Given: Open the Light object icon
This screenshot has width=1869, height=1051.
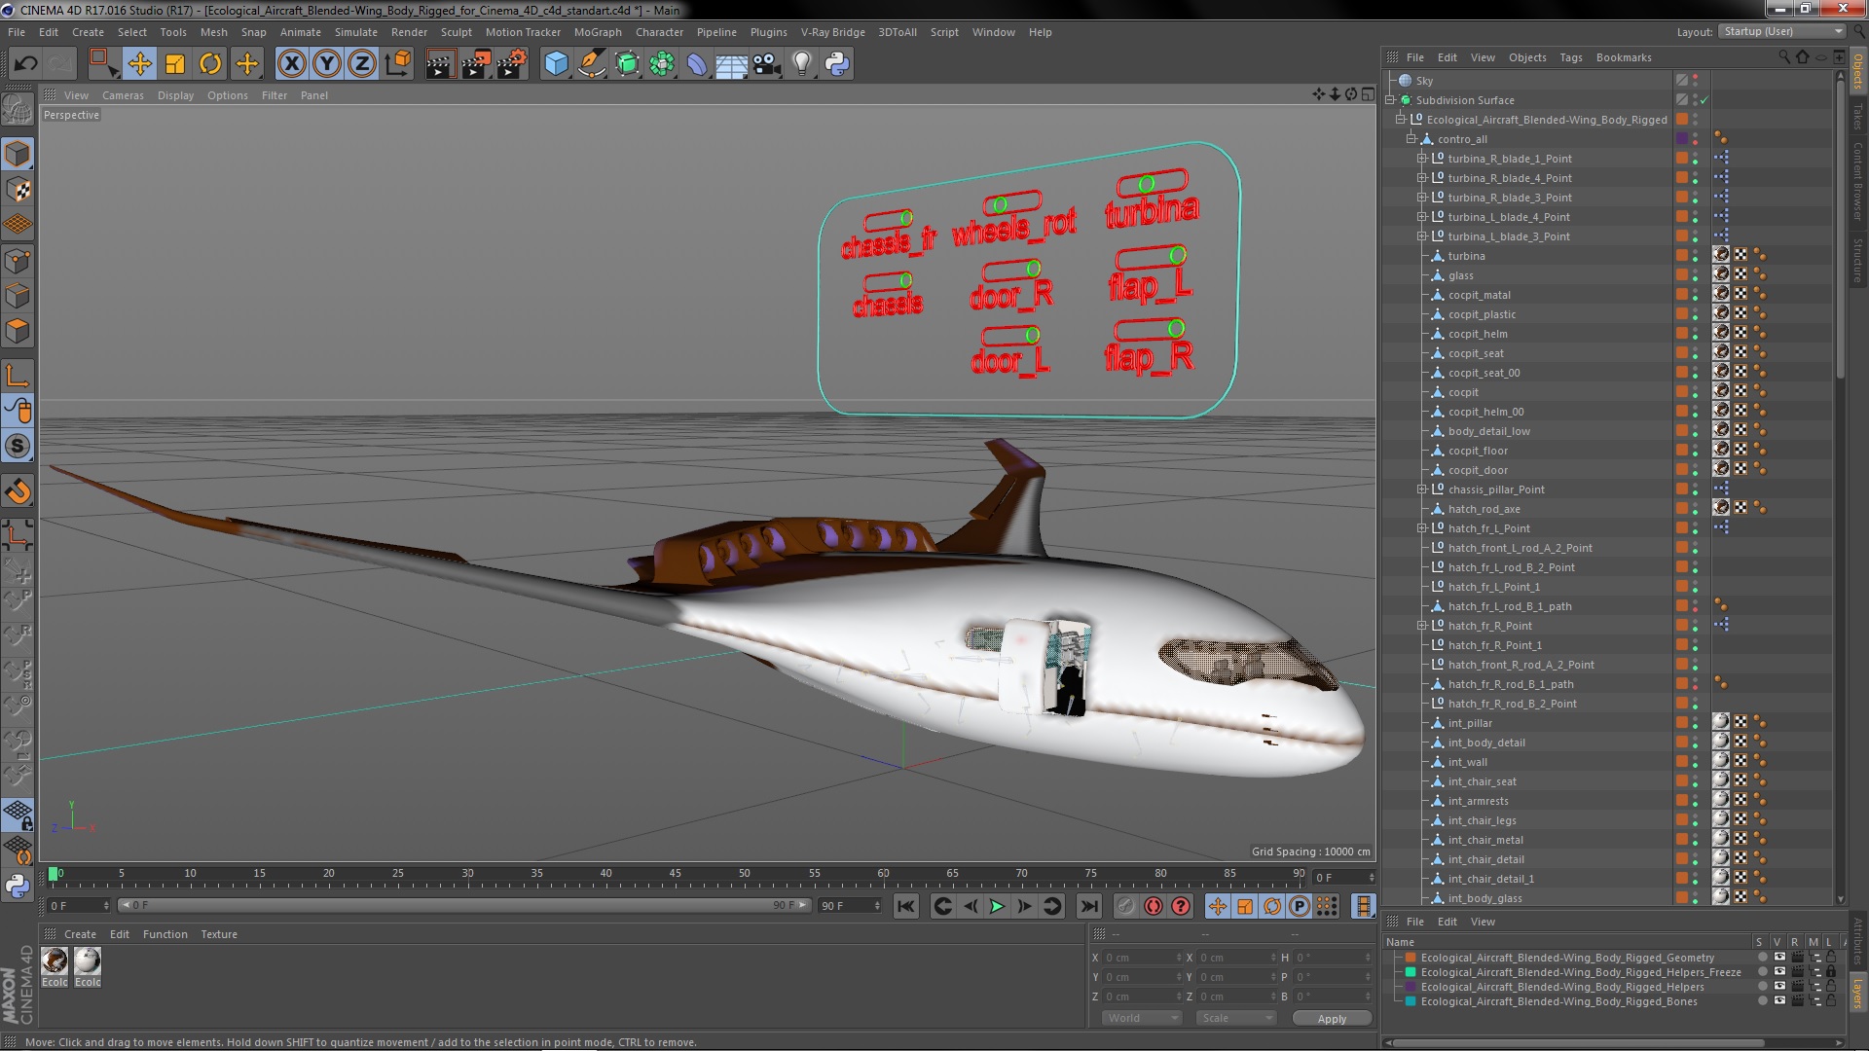Looking at the screenshot, I should point(801,64).
